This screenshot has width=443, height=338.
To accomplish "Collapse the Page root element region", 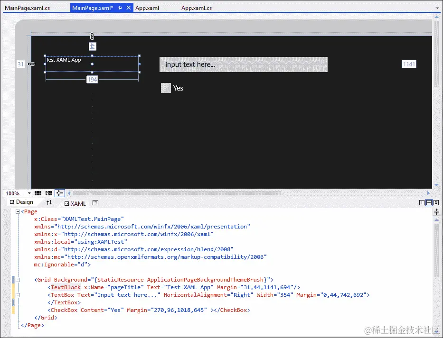I will 17,211.
